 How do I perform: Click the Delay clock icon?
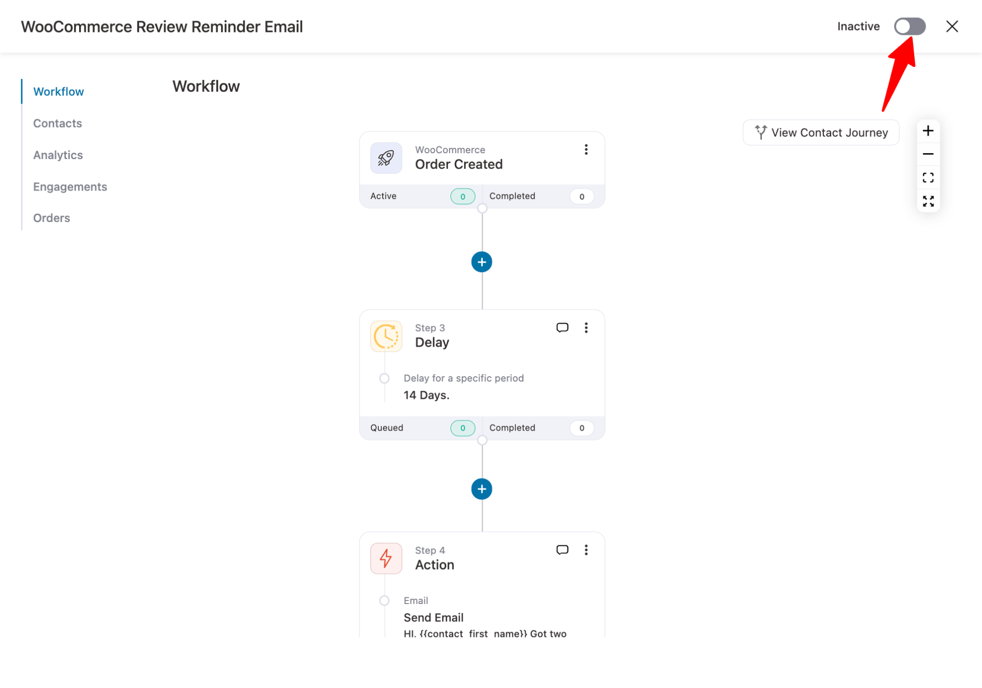point(386,336)
